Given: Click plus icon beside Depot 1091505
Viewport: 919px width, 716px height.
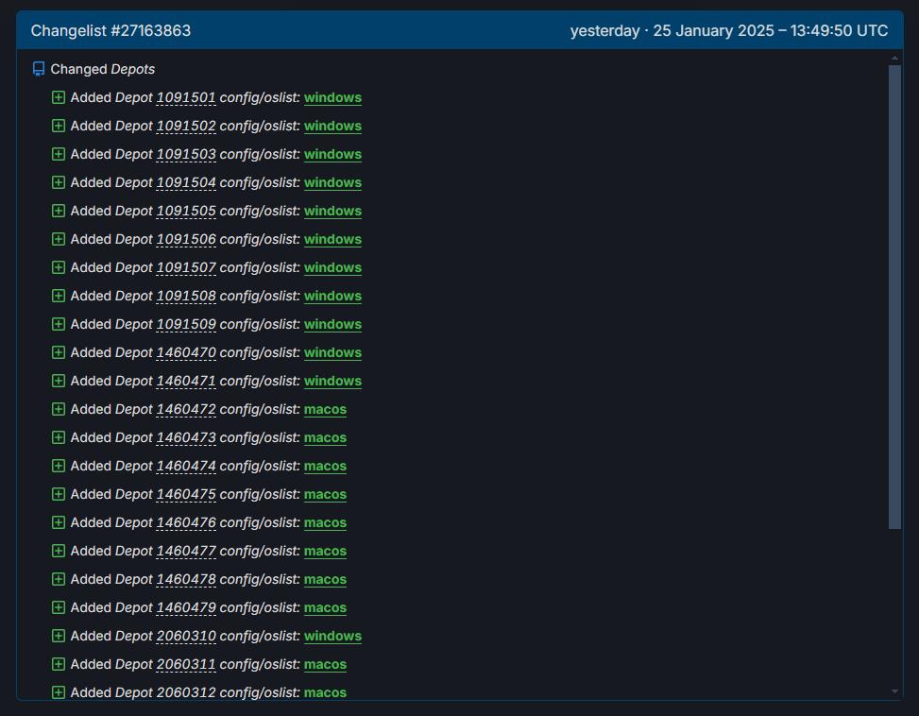Looking at the screenshot, I should pyautogui.click(x=58, y=211).
